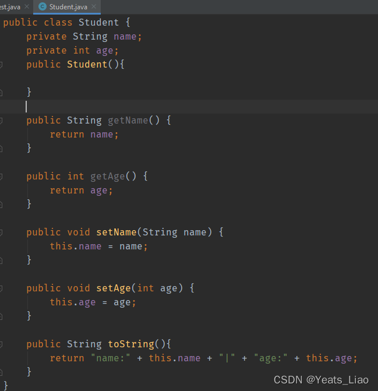Click 'this.age' in the toString return statement
The width and height of the screenshot is (378, 391).
pos(329,358)
